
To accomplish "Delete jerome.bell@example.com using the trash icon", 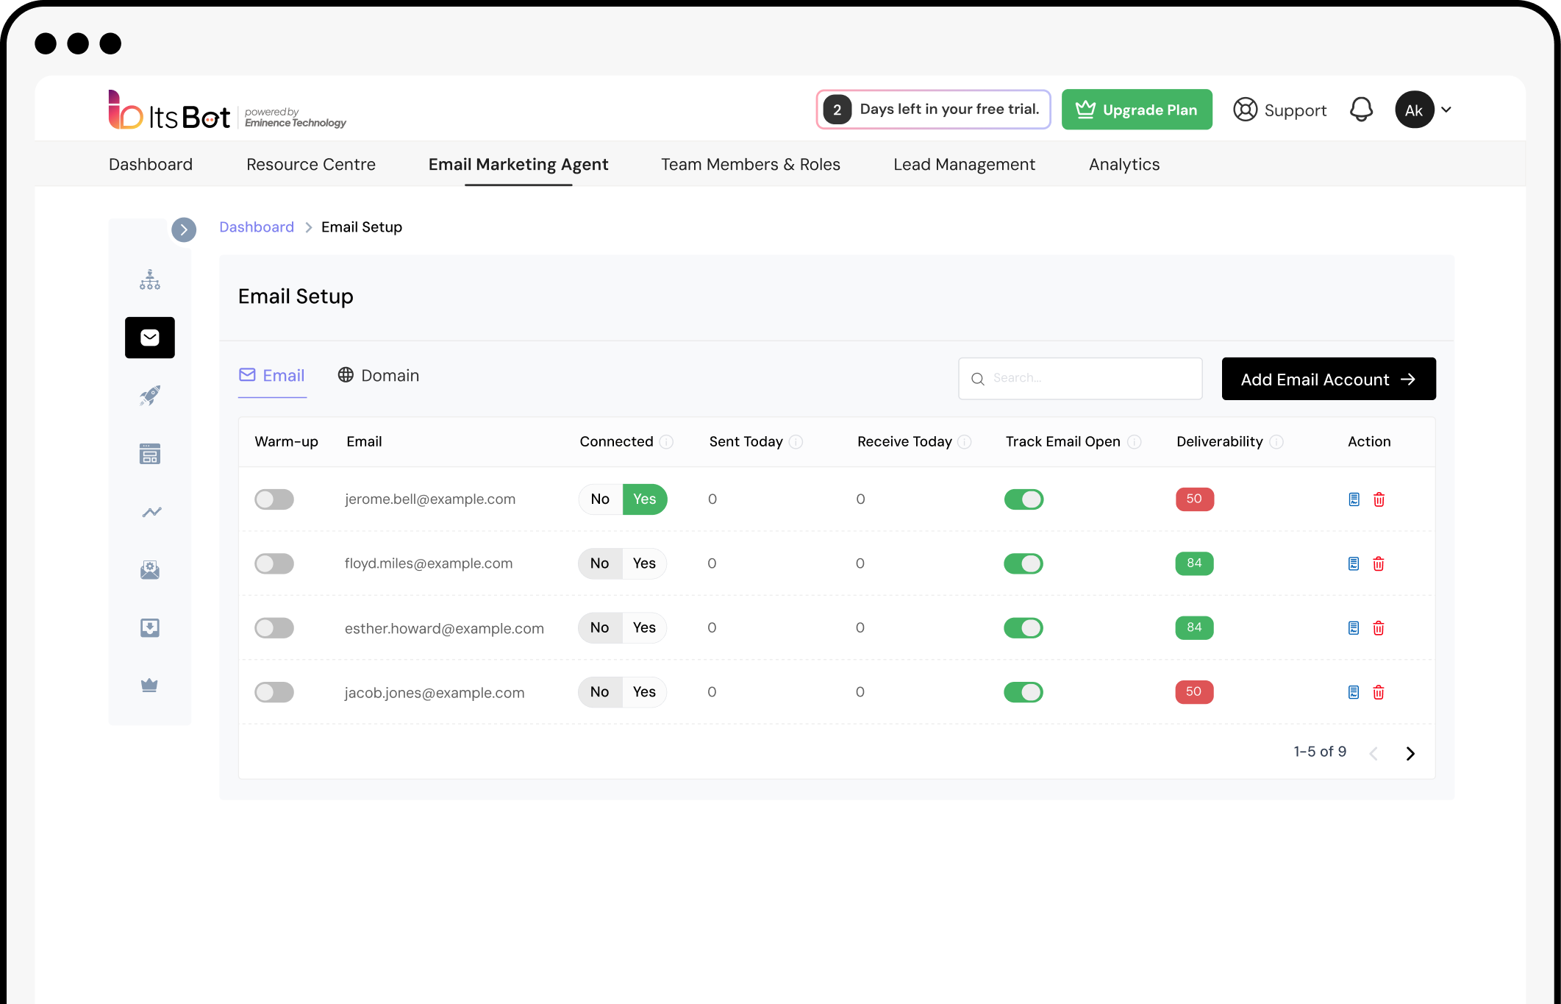I will click(x=1379, y=499).
